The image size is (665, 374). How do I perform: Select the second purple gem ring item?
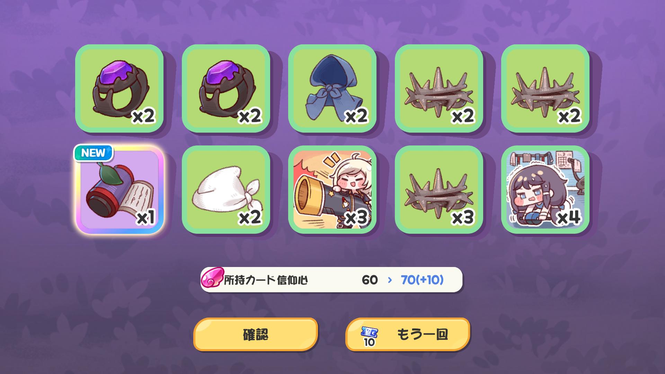[x=226, y=88]
